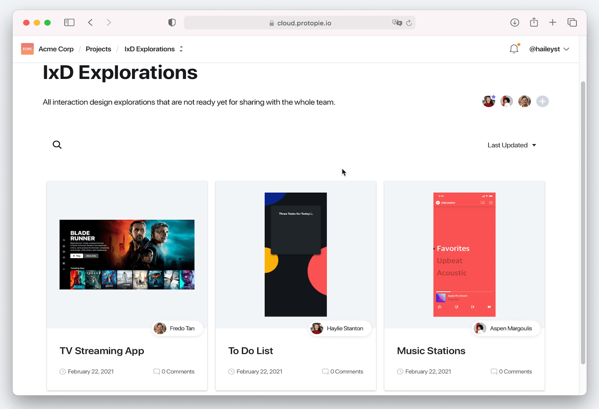Click the clock icon on To Do List card
Image resolution: width=599 pixels, height=409 pixels.
(231, 371)
